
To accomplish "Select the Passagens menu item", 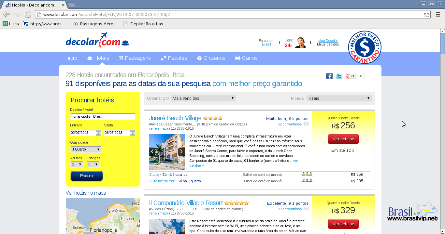I will pos(135,58).
